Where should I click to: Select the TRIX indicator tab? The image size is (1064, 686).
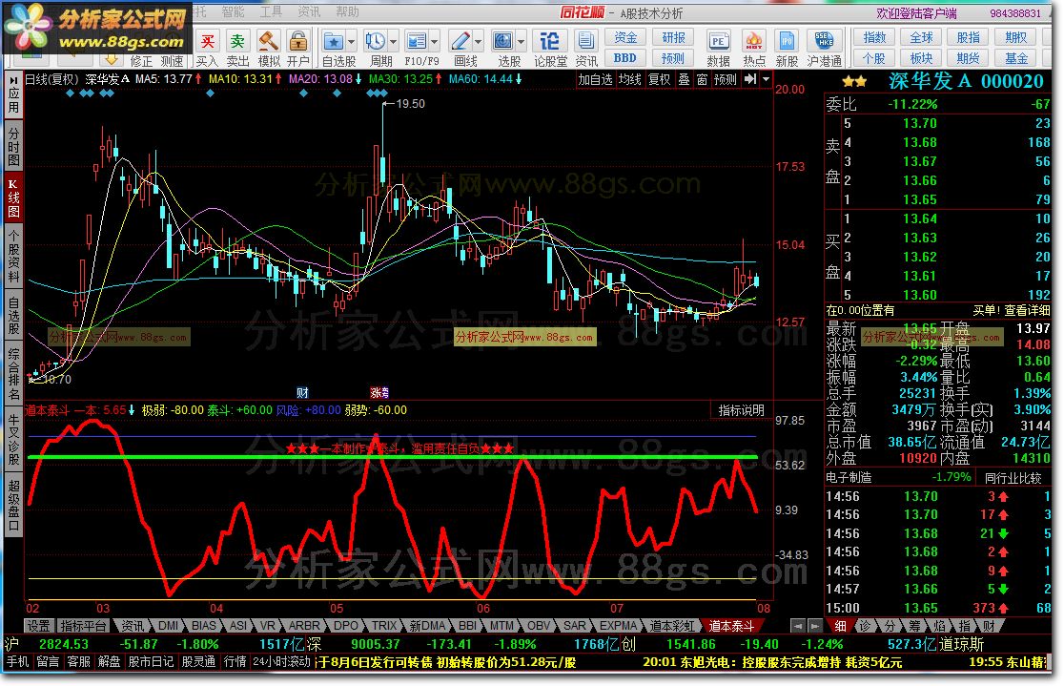[383, 626]
